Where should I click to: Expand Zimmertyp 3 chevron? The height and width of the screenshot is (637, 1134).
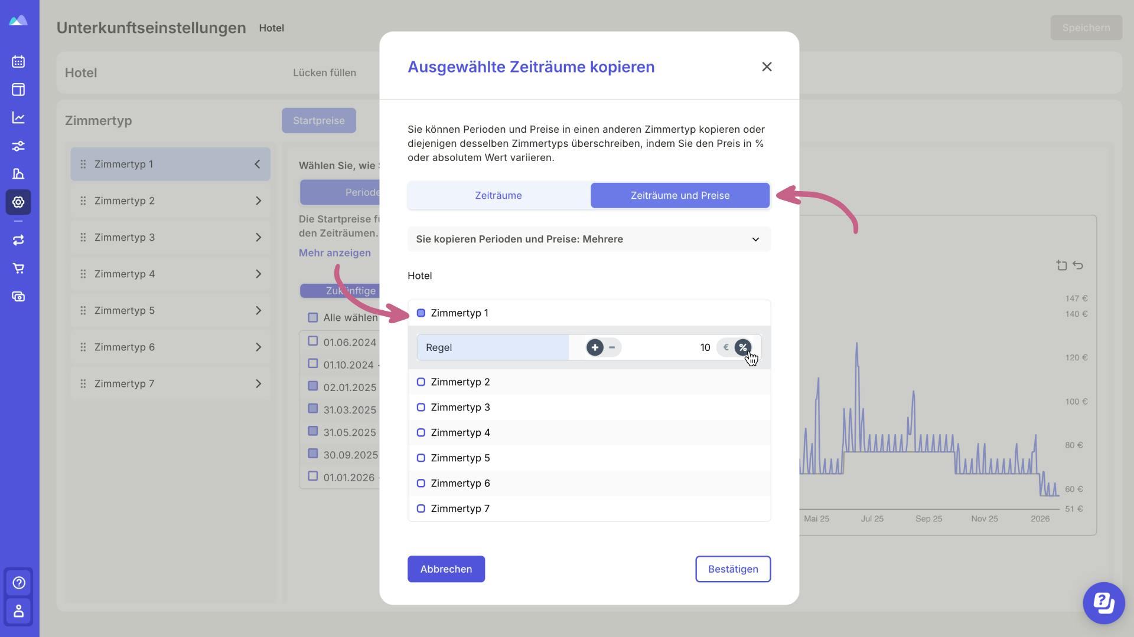tap(258, 237)
